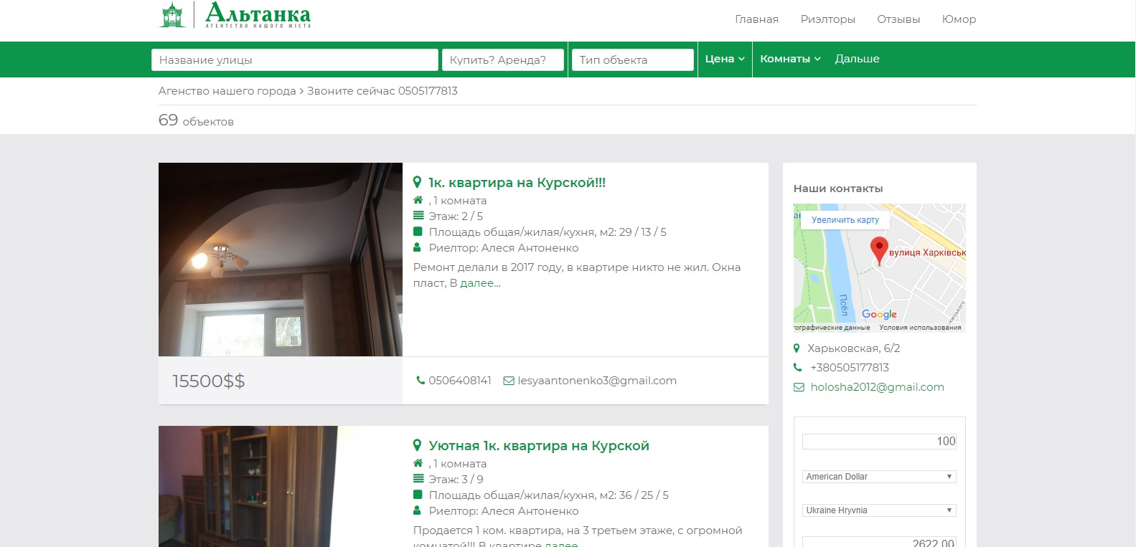Click the 0506408141 phone number
This screenshot has height=547, width=1146.
click(460, 381)
